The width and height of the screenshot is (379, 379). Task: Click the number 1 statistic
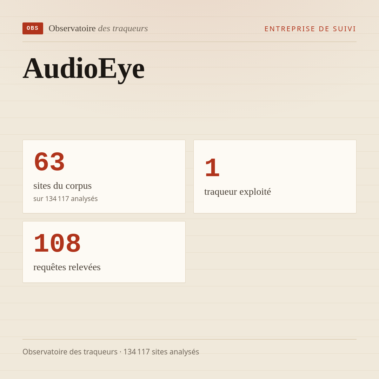pos(212,167)
